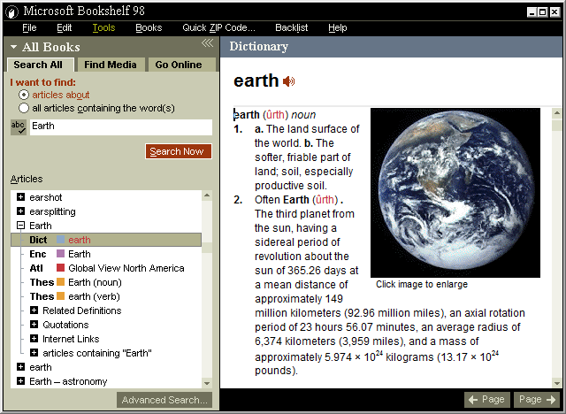Collapse the Earth article entry
This screenshot has height=414, width=566.
(21, 226)
